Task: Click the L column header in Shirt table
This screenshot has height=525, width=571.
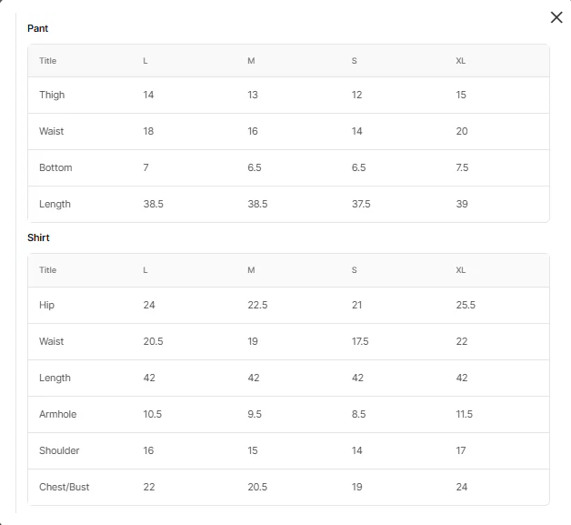Action: (145, 270)
